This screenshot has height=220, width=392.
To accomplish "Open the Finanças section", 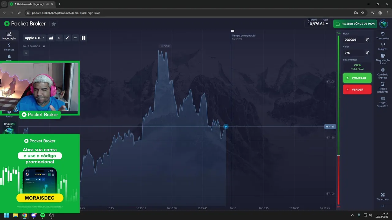I will (9, 47).
